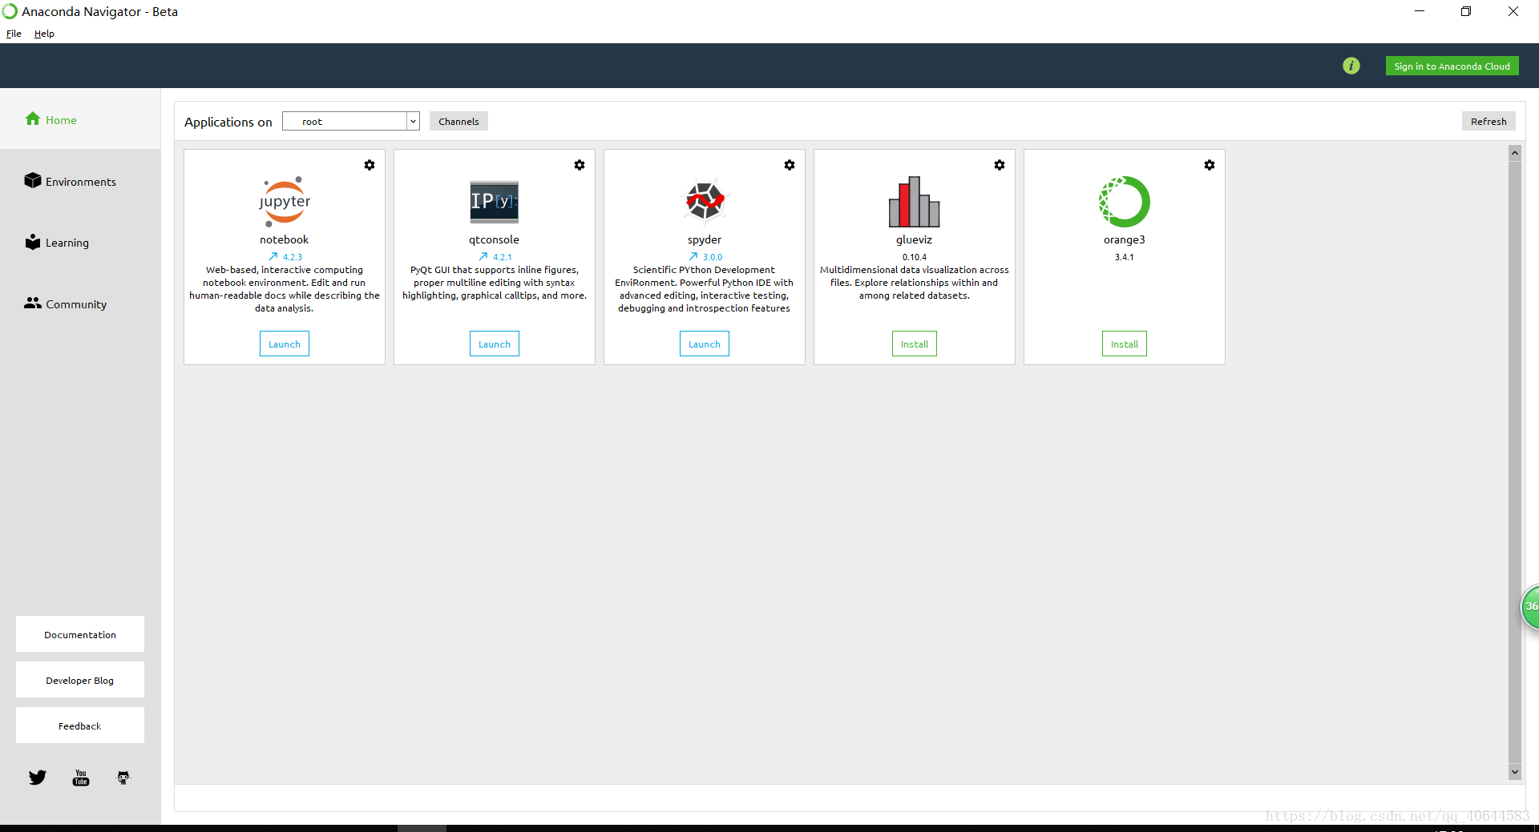This screenshot has width=1539, height=832.
Task: Open the Documentation link
Action: [80, 634]
